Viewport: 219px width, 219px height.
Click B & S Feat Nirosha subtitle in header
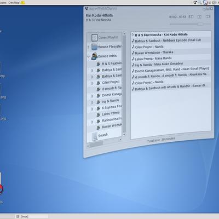coord(99,20)
